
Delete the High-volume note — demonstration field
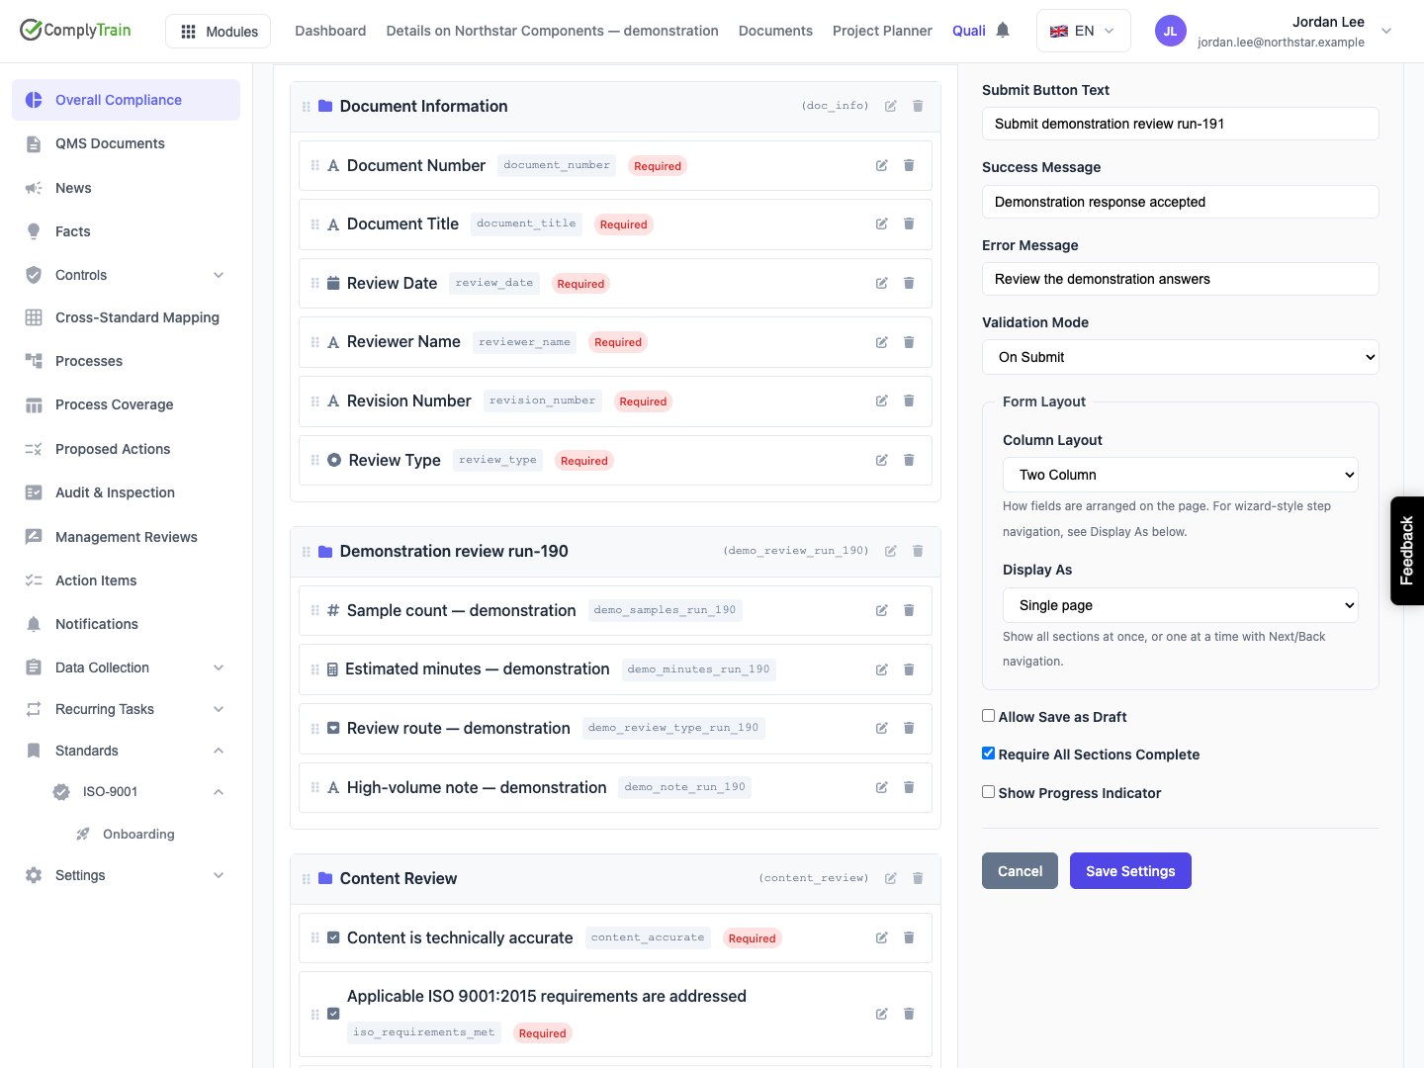coord(909,787)
